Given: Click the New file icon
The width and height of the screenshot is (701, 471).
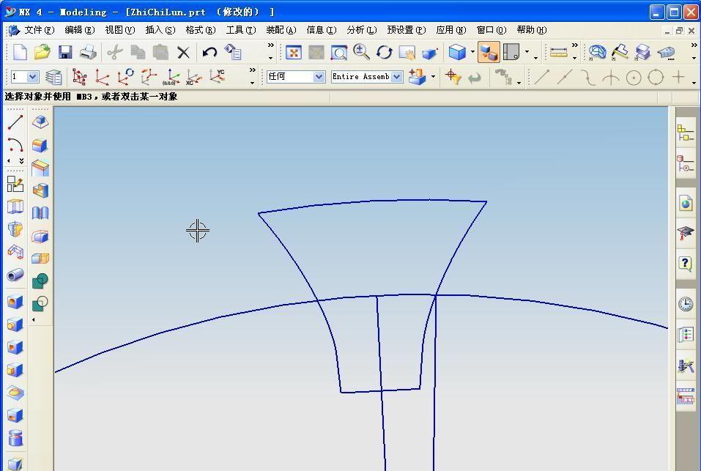Looking at the screenshot, I should click(x=20, y=52).
